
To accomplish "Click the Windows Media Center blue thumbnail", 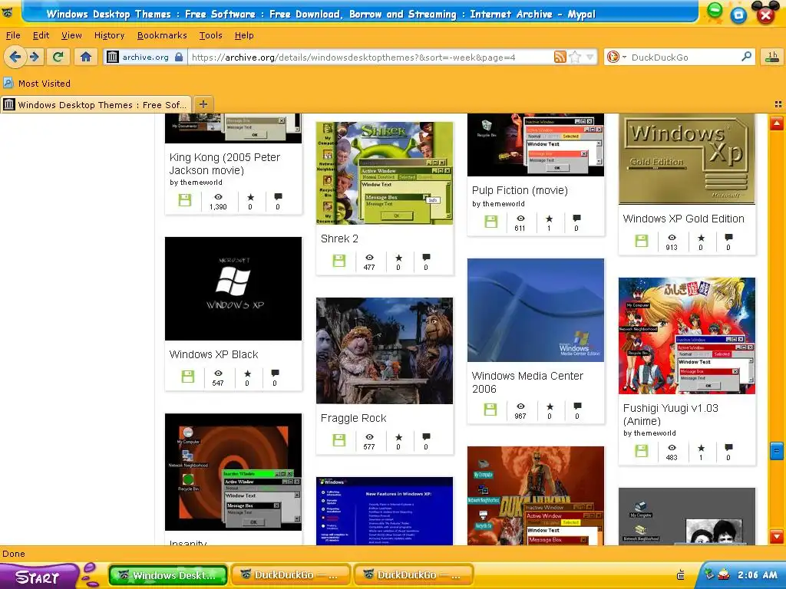I will point(535,310).
